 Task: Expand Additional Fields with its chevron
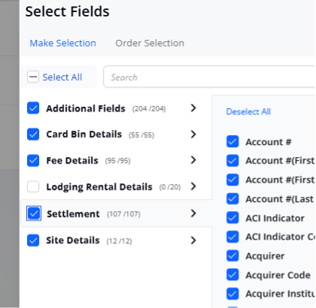click(193, 108)
